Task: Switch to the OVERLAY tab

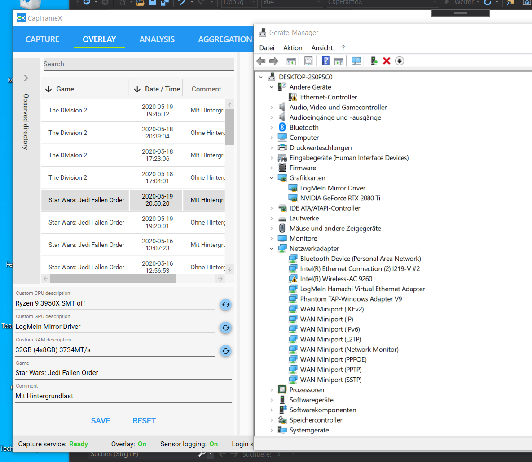Action: coord(99,39)
